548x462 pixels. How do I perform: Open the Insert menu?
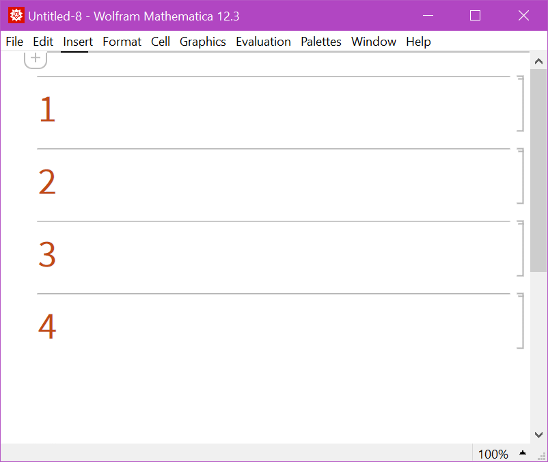click(x=78, y=42)
